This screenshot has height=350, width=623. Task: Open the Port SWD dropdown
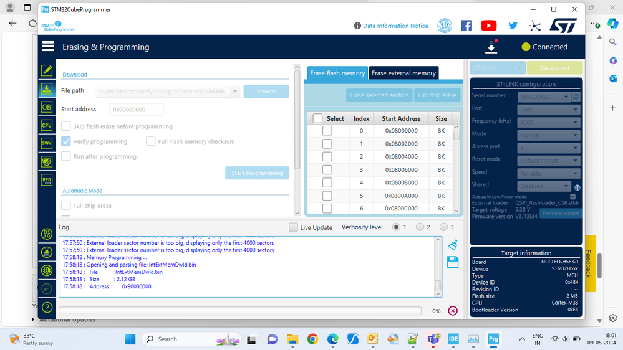(549, 110)
